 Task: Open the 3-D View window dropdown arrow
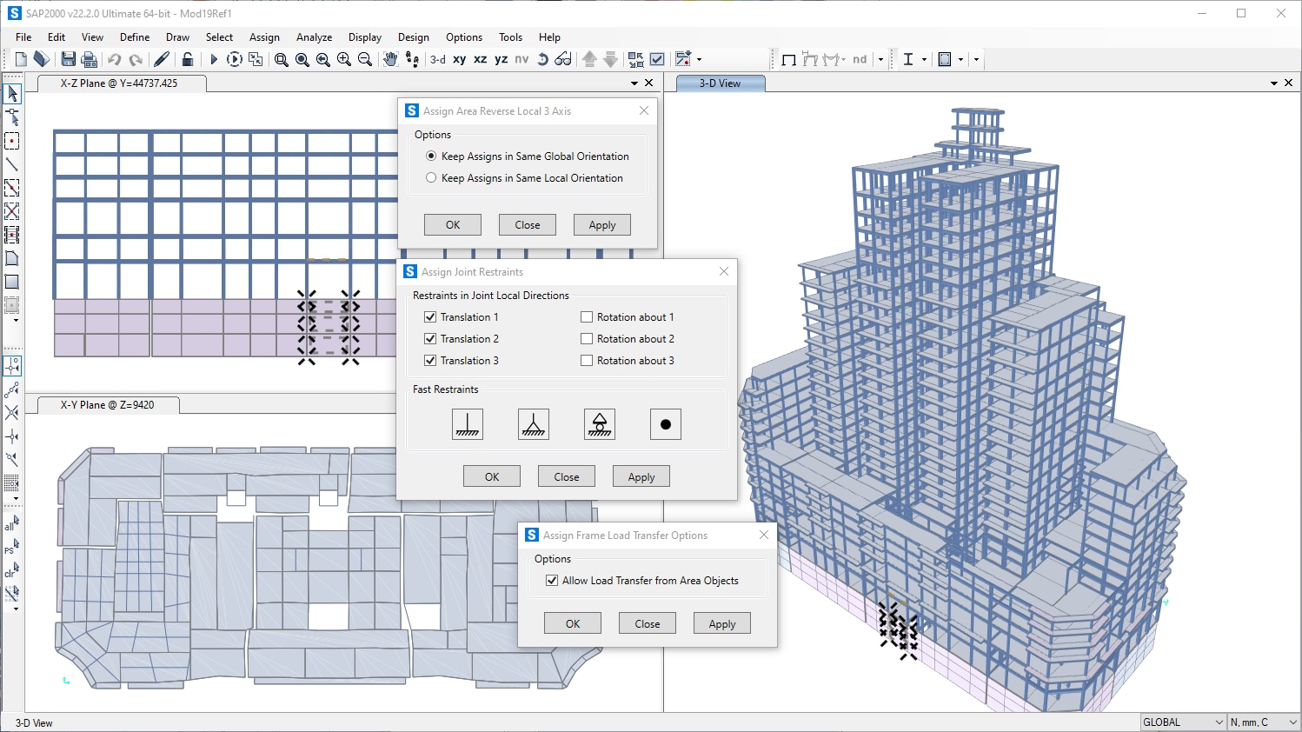(x=1274, y=83)
